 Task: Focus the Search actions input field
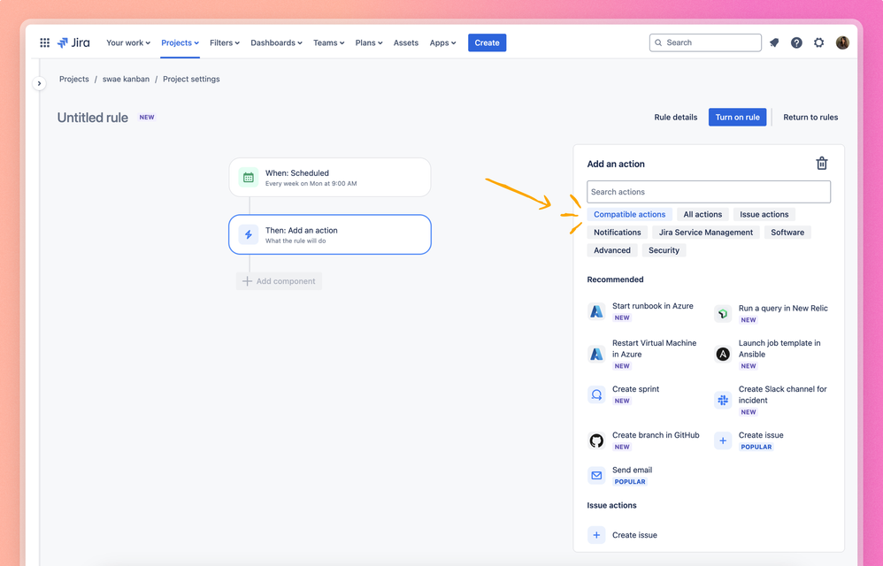click(709, 192)
